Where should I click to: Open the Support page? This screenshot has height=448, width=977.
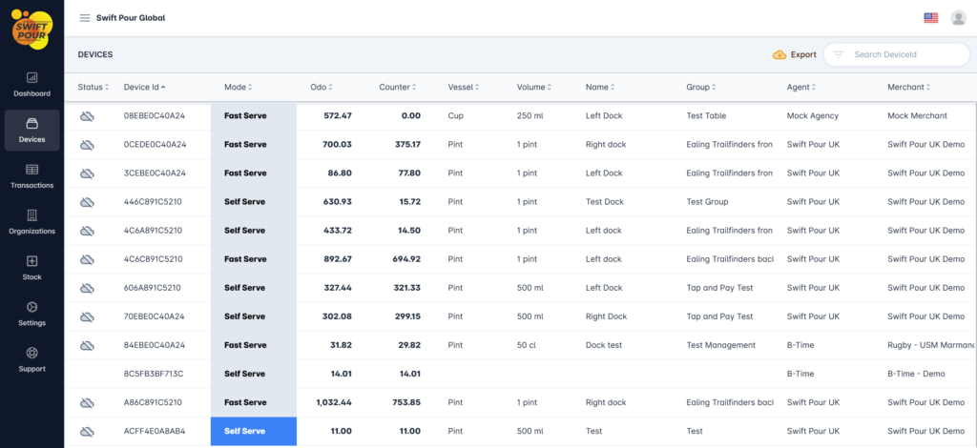pos(31,358)
